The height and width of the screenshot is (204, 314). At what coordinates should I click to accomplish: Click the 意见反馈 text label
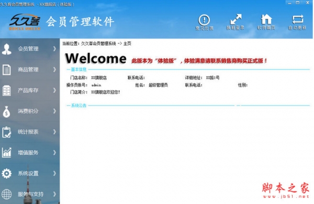(x=204, y=28)
